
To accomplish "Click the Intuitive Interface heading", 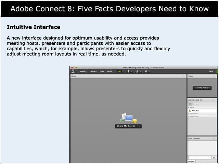I will click(x=34, y=27).
